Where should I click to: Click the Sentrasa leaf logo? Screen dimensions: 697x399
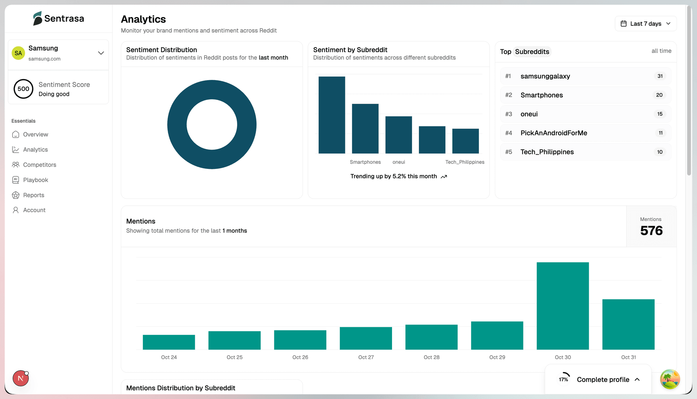37,18
